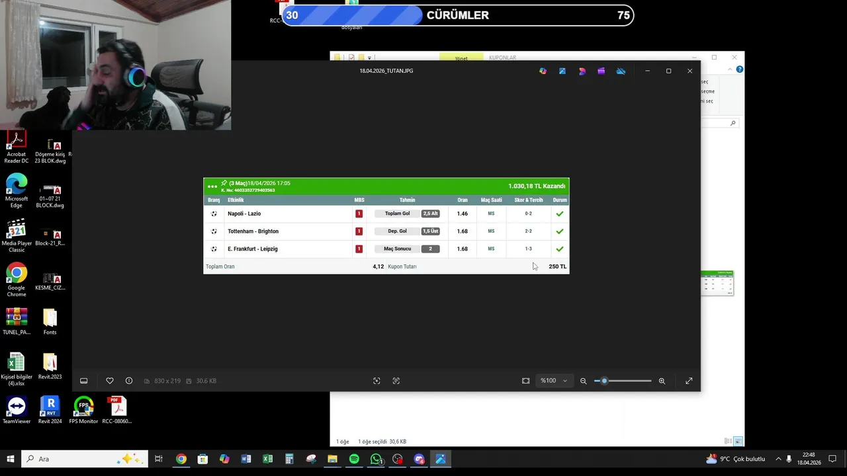
Task: Open Revit 2024 desktop shortcut
Action: pos(50,411)
